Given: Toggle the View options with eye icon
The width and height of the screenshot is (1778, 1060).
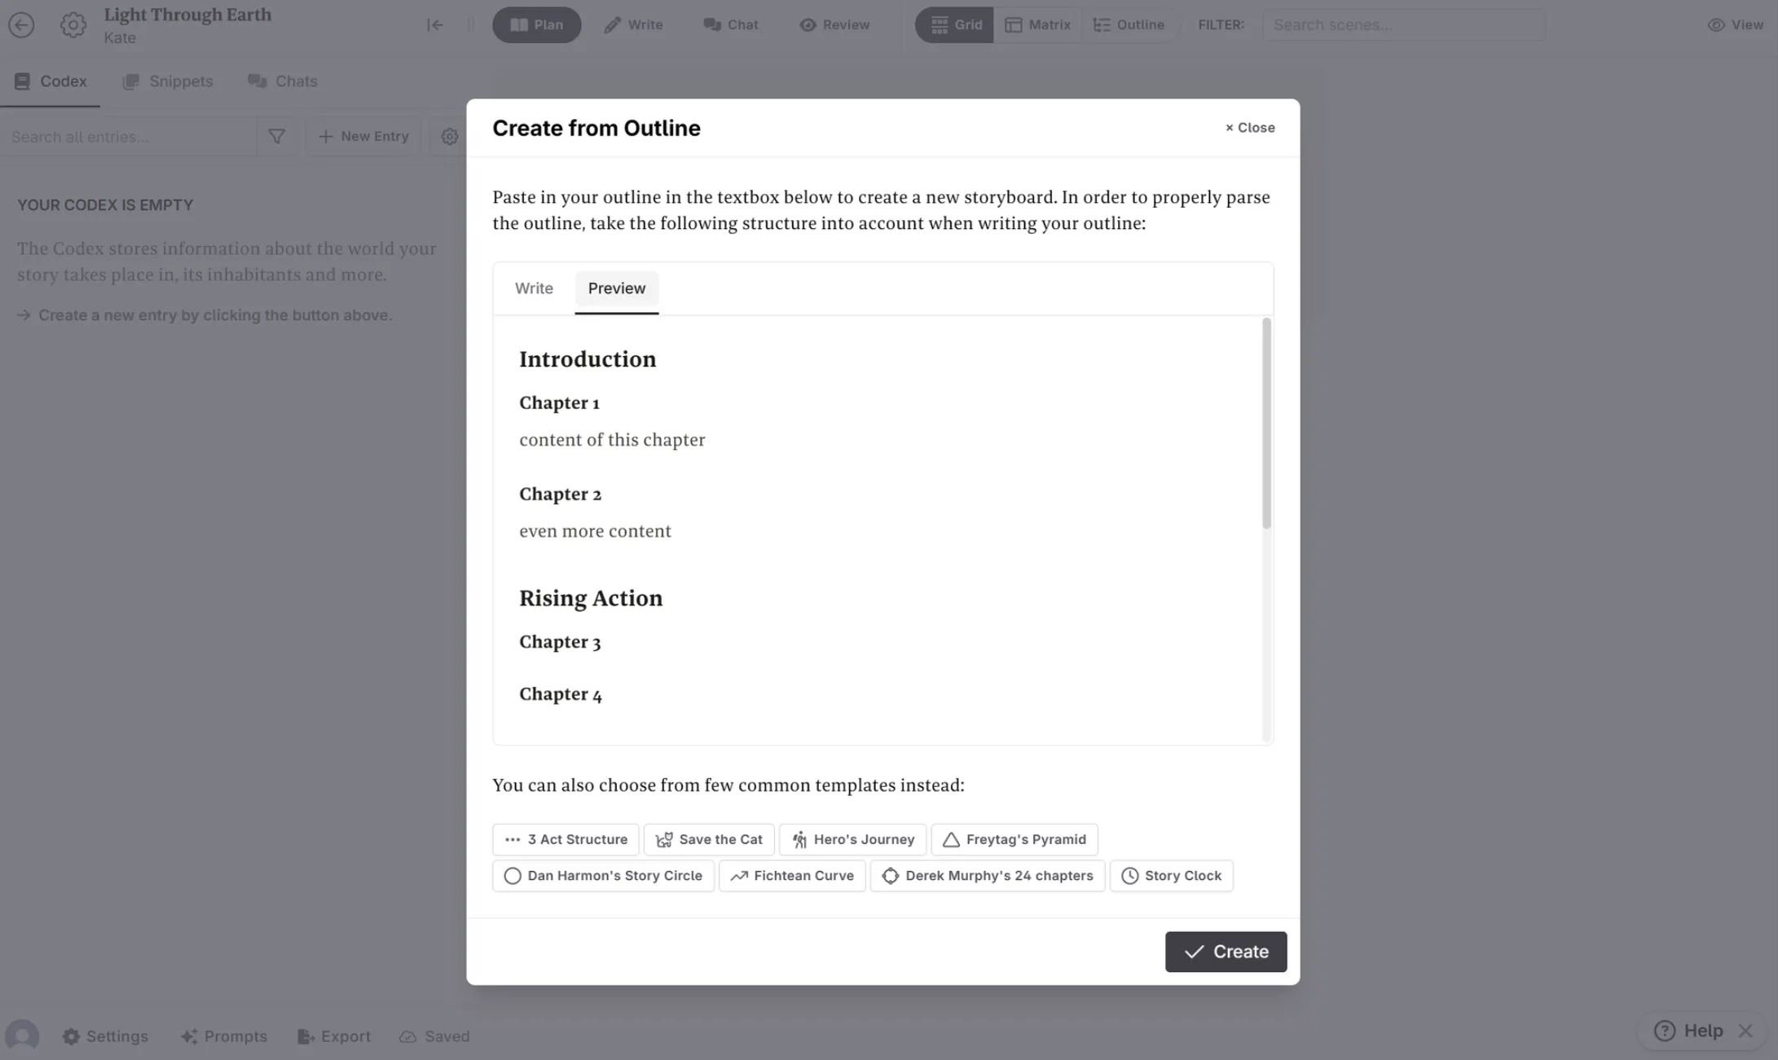Looking at the screenshot, I should [1735, 24].
